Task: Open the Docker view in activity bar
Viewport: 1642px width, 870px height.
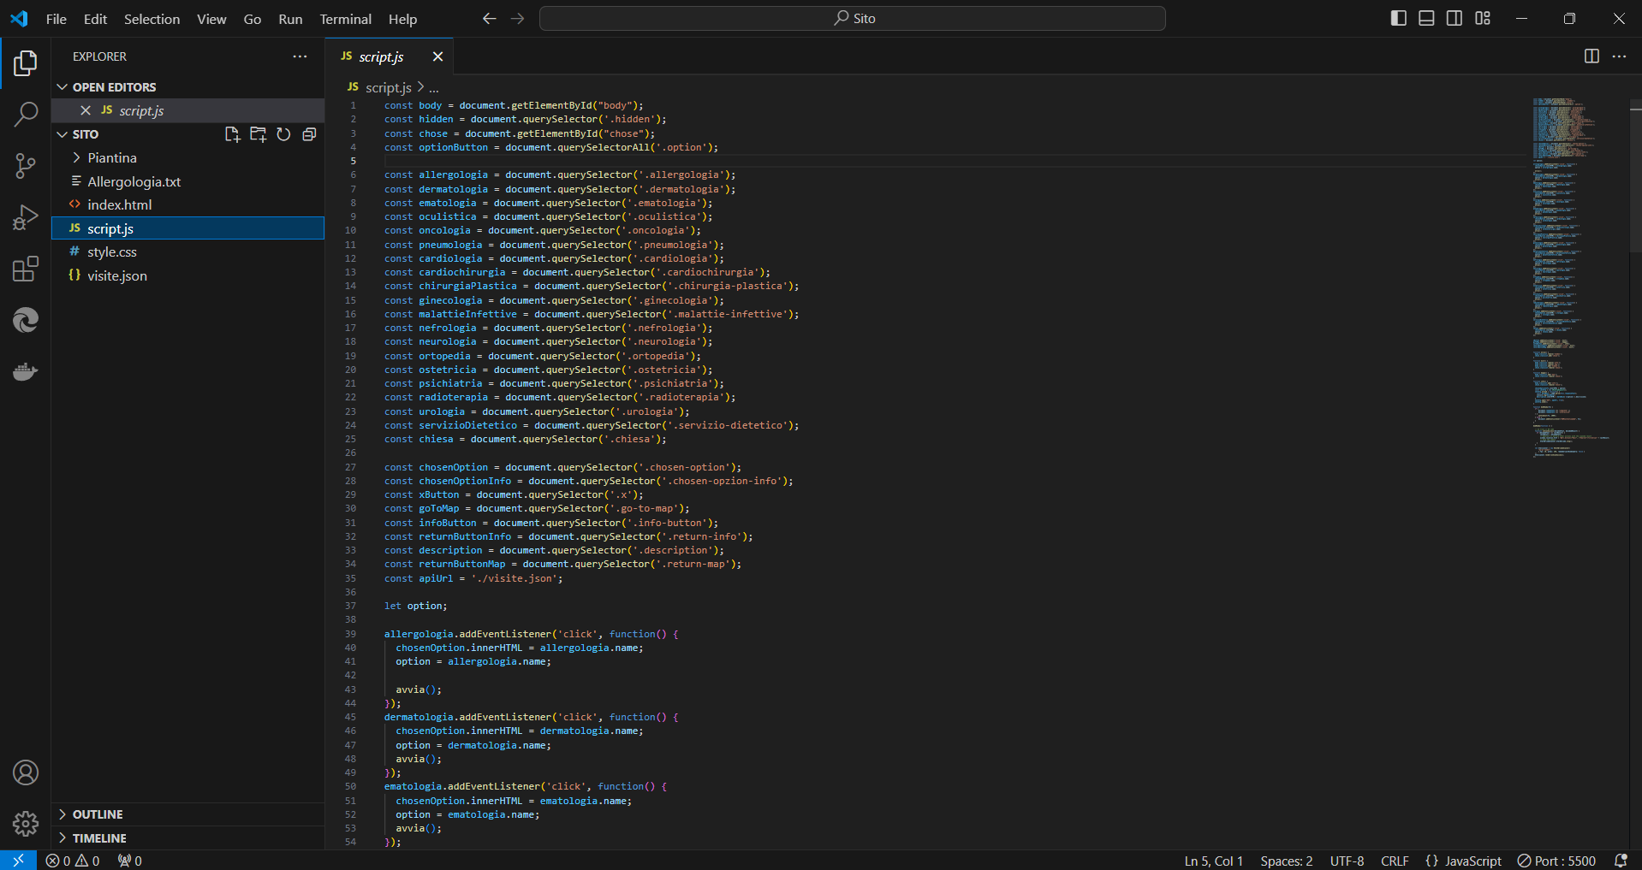Action: [x=26, y=371]
